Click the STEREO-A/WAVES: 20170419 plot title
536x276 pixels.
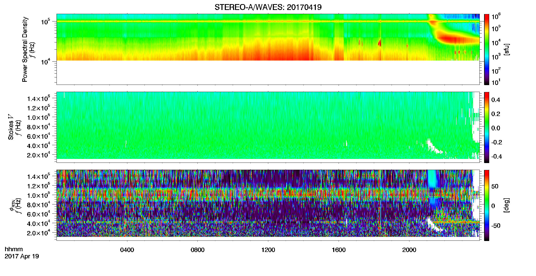point(268,7)
